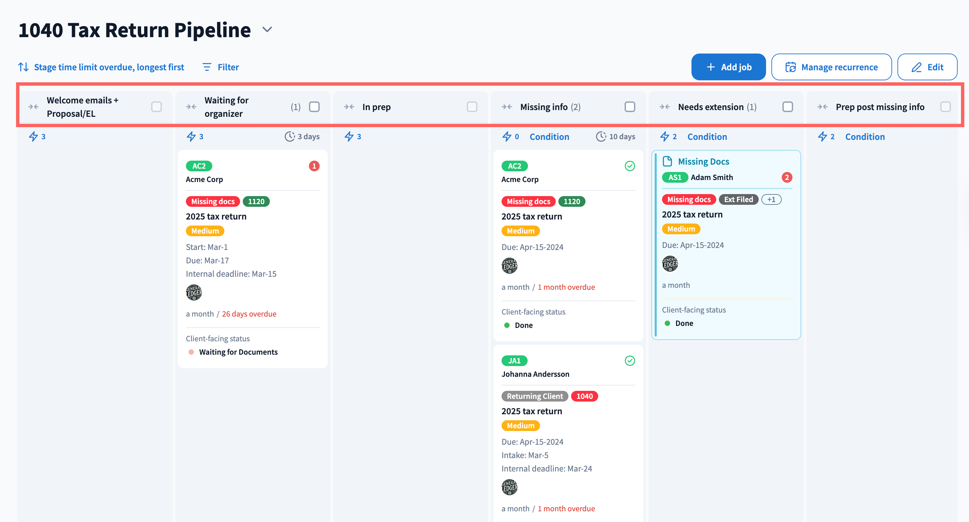Expand hidden tags via +1 badge

tap(771, 199)
